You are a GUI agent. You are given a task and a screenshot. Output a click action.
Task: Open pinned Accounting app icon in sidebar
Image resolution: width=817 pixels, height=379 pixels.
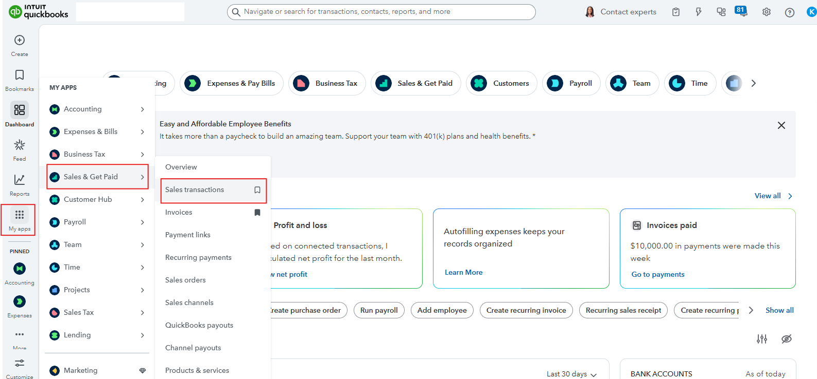click(20, 269)
